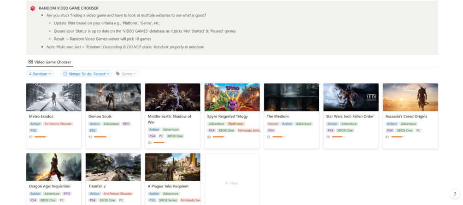Expand the Genre filter dropdown
Image resolution: width=463 pixels, height=205 pixels.
pyautogui.click(x=126, y=74)
